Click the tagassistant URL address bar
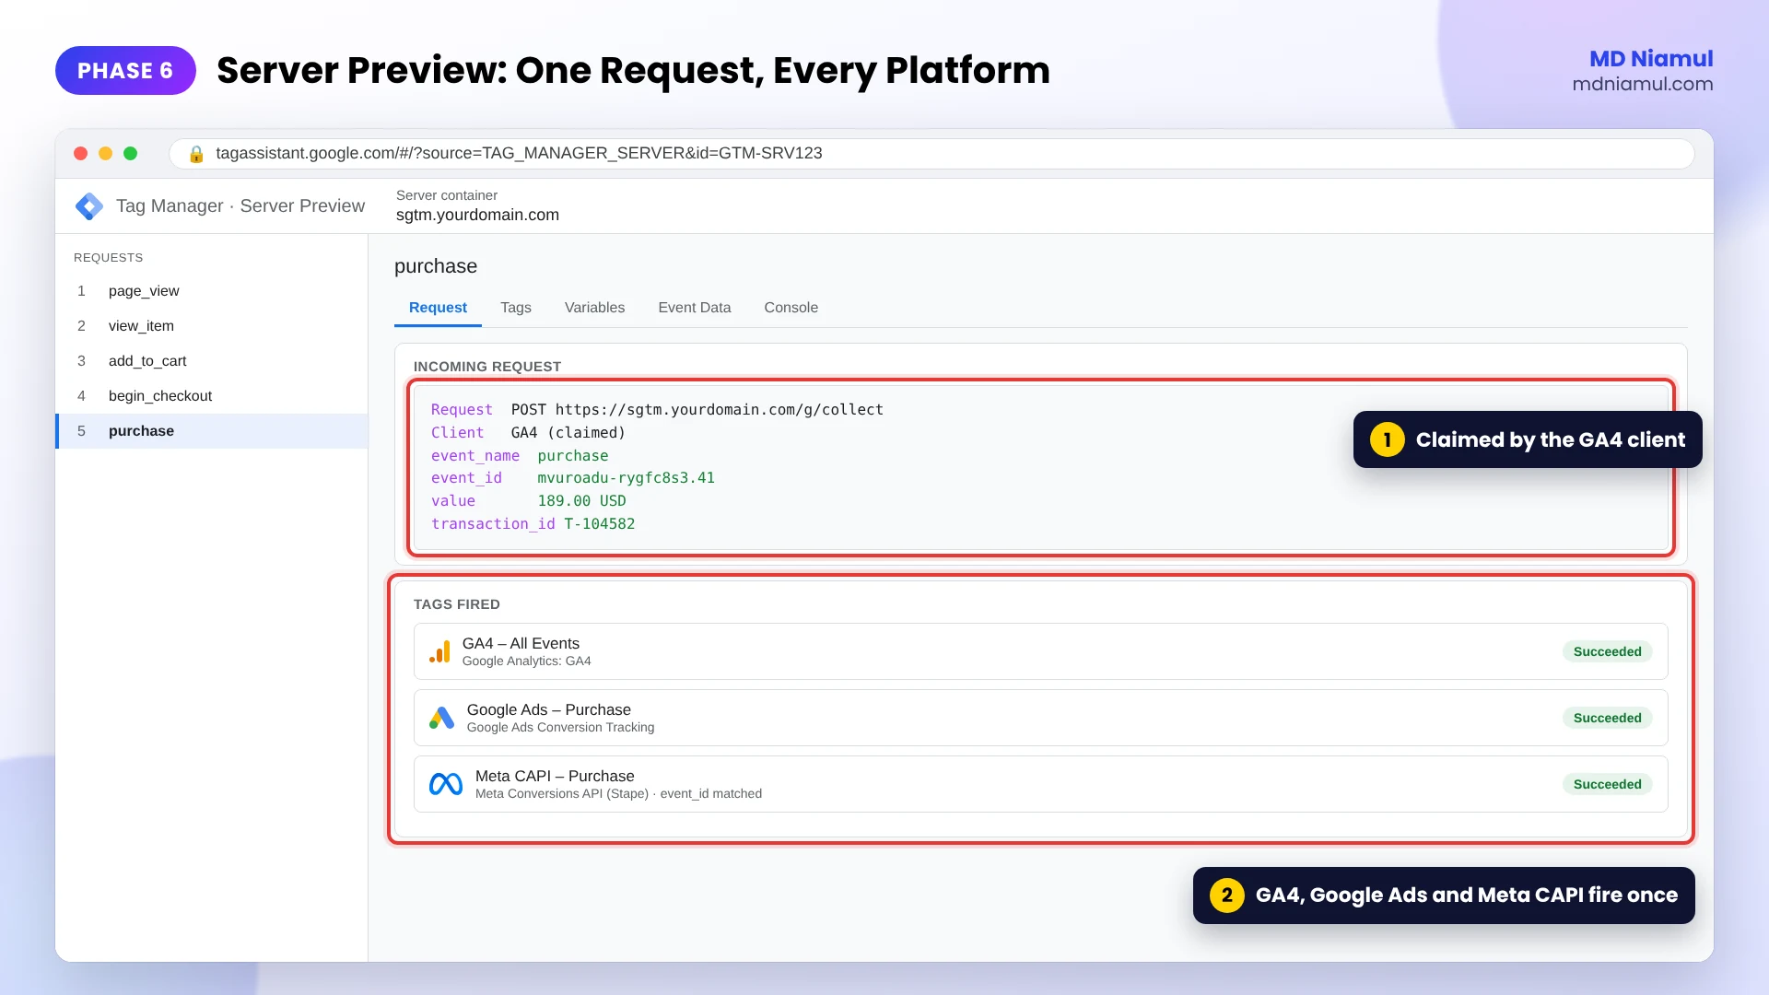The image size is (1769, 995). (931, 154)
